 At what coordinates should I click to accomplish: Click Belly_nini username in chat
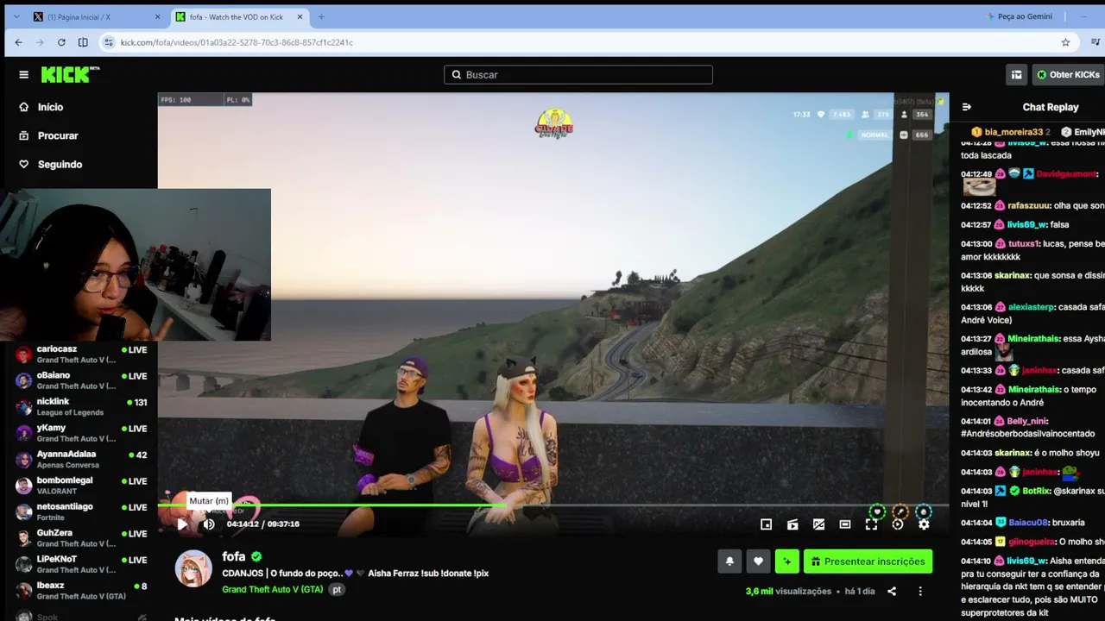pos(1027,422)
